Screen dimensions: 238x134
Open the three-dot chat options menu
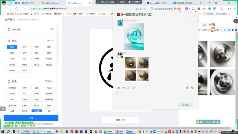195,16
